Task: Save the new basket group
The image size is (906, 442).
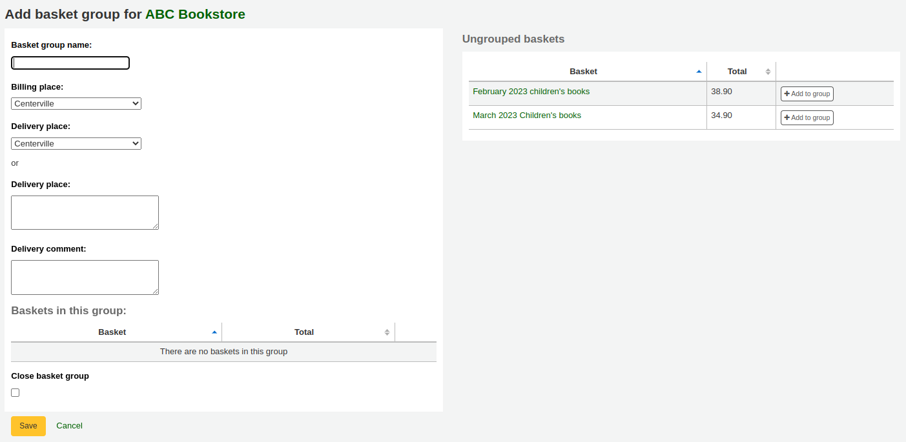Action: [28, 426]
